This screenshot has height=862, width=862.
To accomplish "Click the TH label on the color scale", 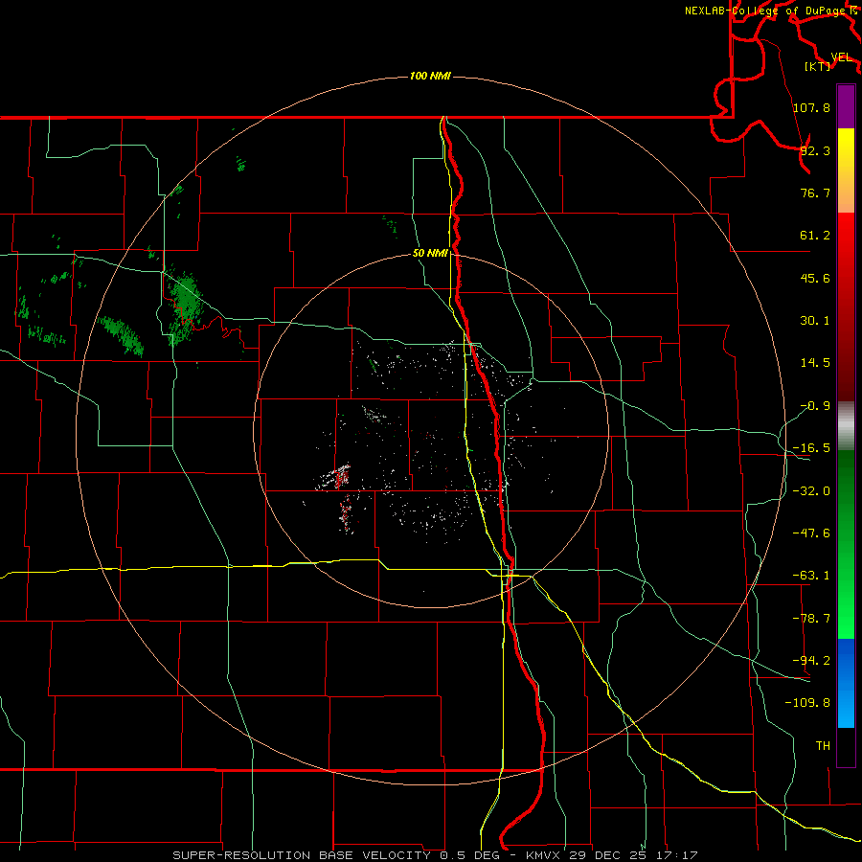I will [823, 746].
